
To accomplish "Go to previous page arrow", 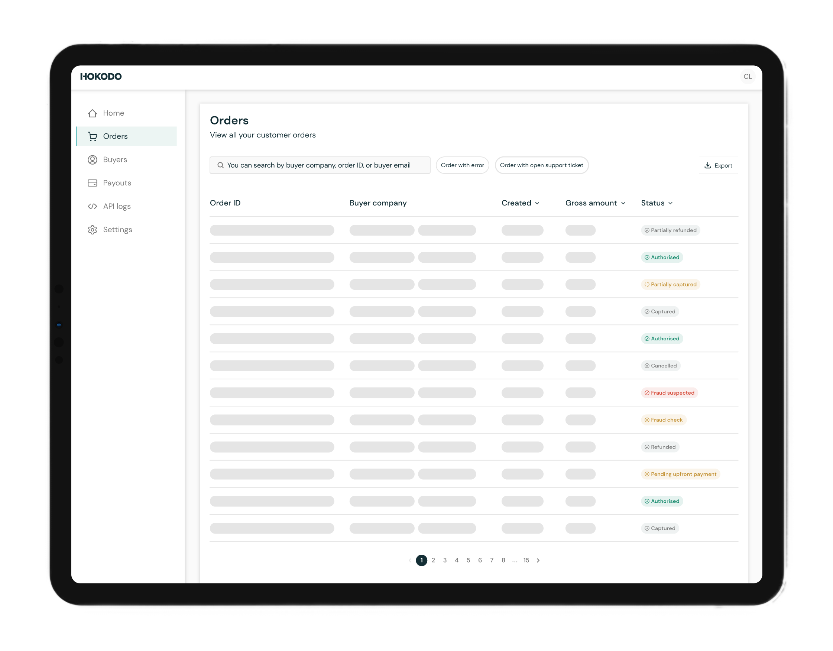I will [x=410, y=560].
